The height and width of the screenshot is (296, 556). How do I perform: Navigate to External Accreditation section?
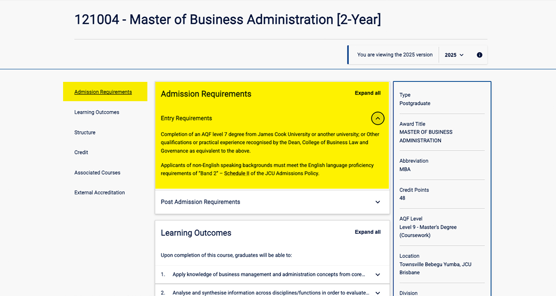click(100, 193)
